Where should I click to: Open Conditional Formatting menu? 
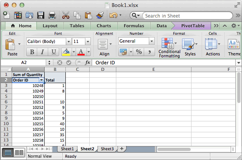coord(169,48)
